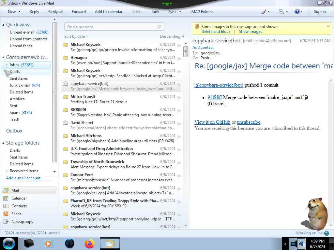Open the New dropdown arrow
The image size is (334, 250).
19,12
